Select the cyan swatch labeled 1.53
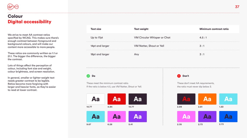 pos(228,99)
